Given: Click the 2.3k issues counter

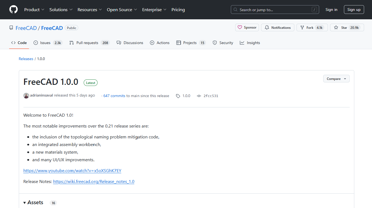Looking at the screenshot, I should point(58,43).
